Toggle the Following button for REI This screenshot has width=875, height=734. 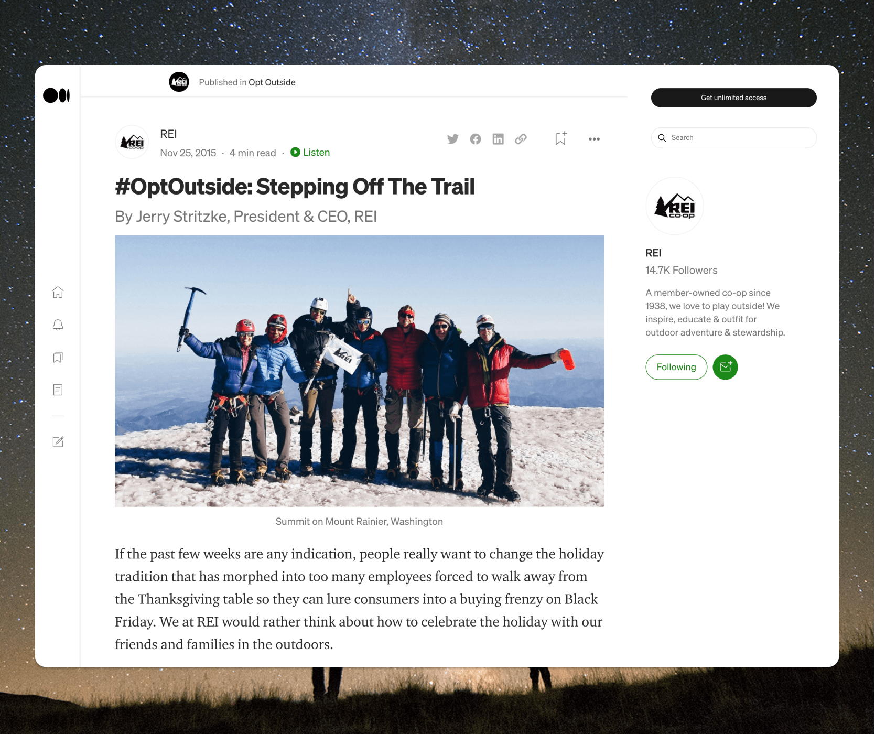[x=676, y=367]
